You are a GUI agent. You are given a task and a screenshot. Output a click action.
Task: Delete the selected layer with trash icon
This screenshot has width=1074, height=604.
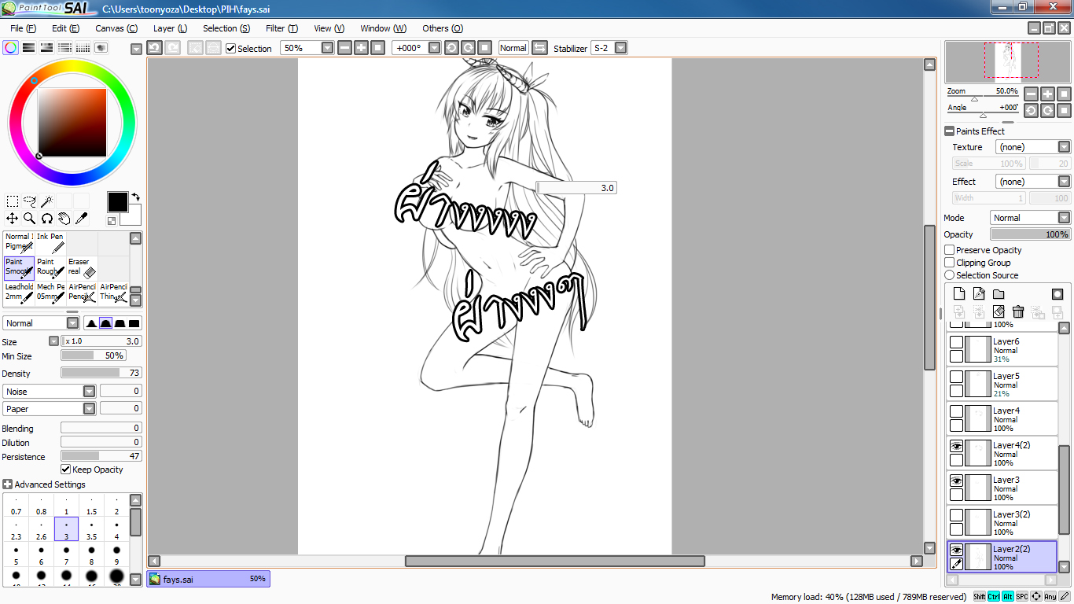point(1018,311)
